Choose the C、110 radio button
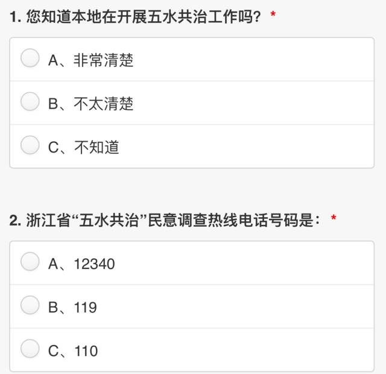The width and height of the screenshot is (386, 374). [x=30, y=349]
